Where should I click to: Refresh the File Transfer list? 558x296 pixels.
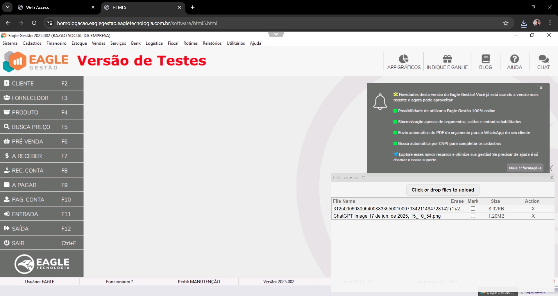pos(363,178)
